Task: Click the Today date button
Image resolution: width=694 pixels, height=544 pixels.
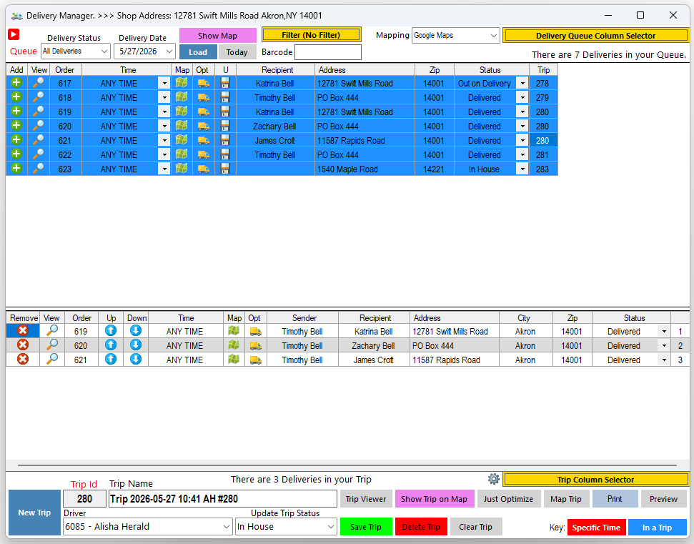Action: (237, 52)
